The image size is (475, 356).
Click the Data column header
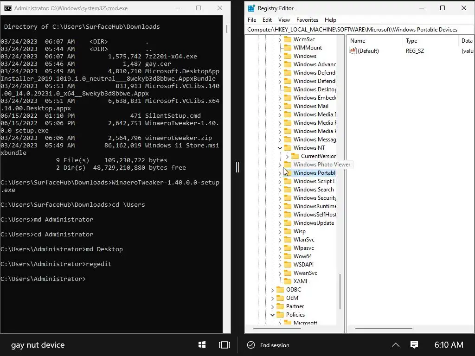[467, 41]
